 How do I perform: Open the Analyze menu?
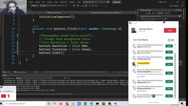[x=50, y=2]
